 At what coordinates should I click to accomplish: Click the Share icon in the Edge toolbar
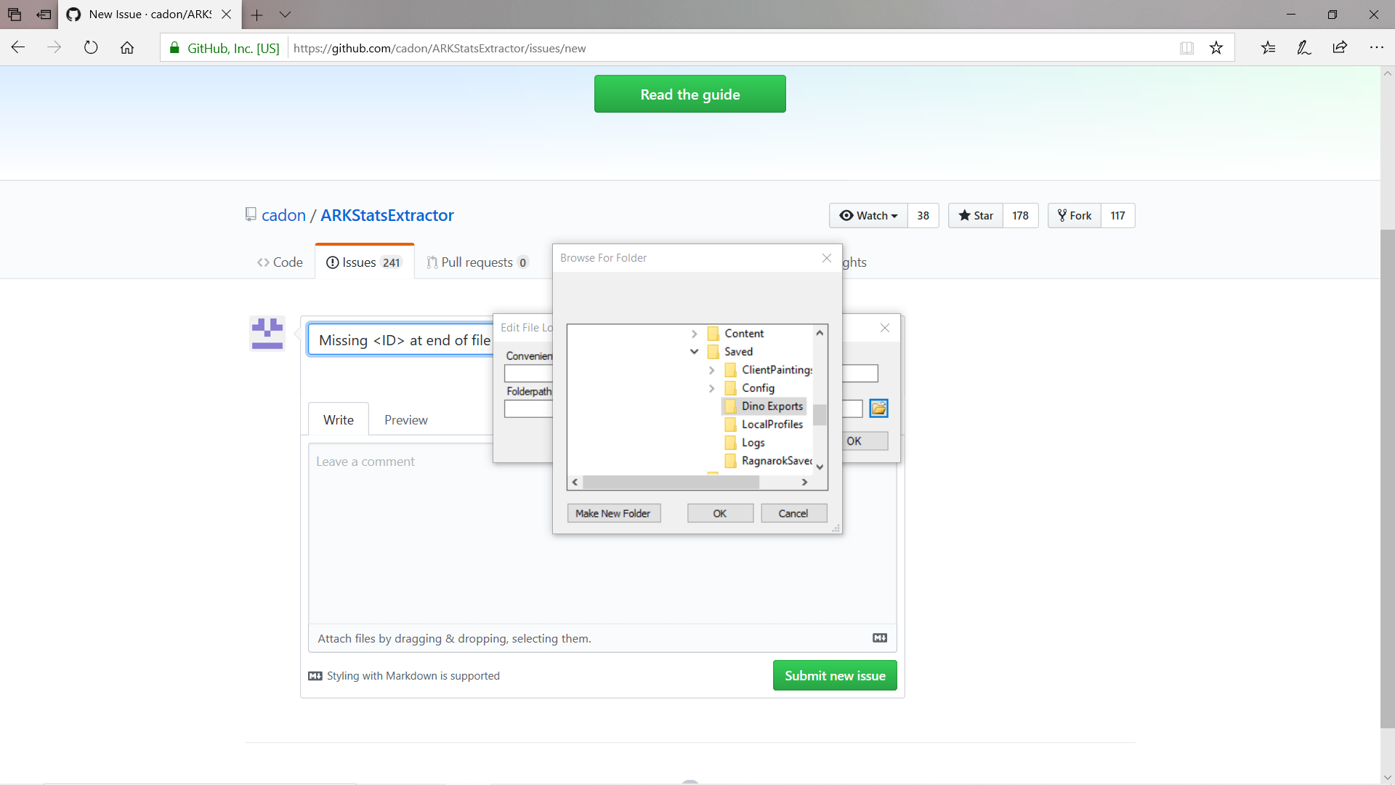[x=1340, y=47]
